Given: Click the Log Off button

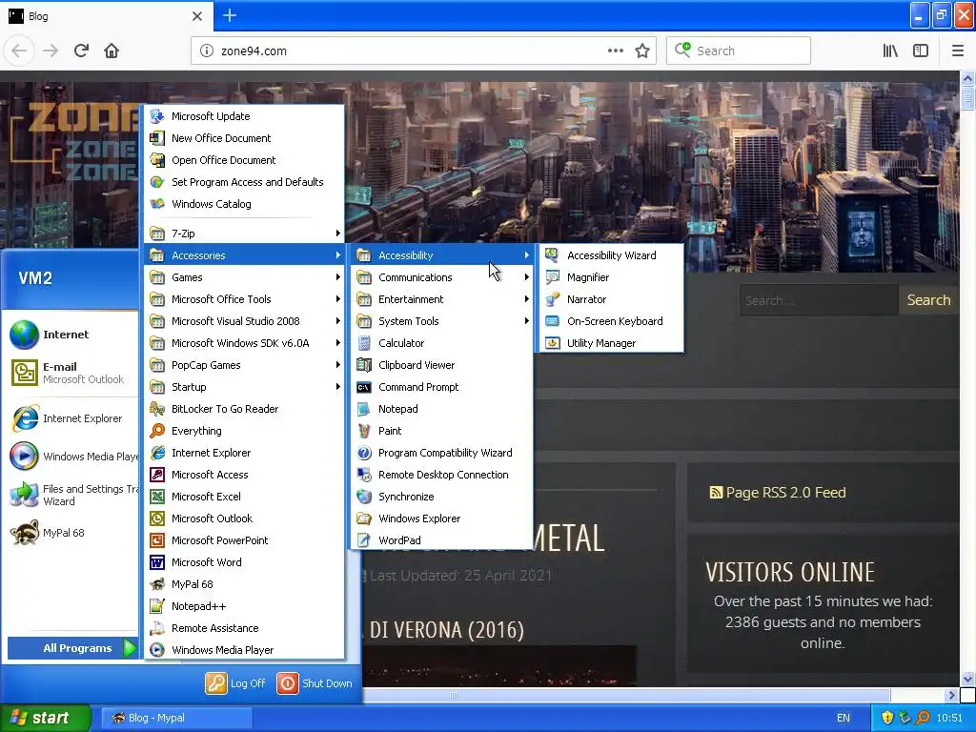Looking at the screenshot, I should point(236,683).
